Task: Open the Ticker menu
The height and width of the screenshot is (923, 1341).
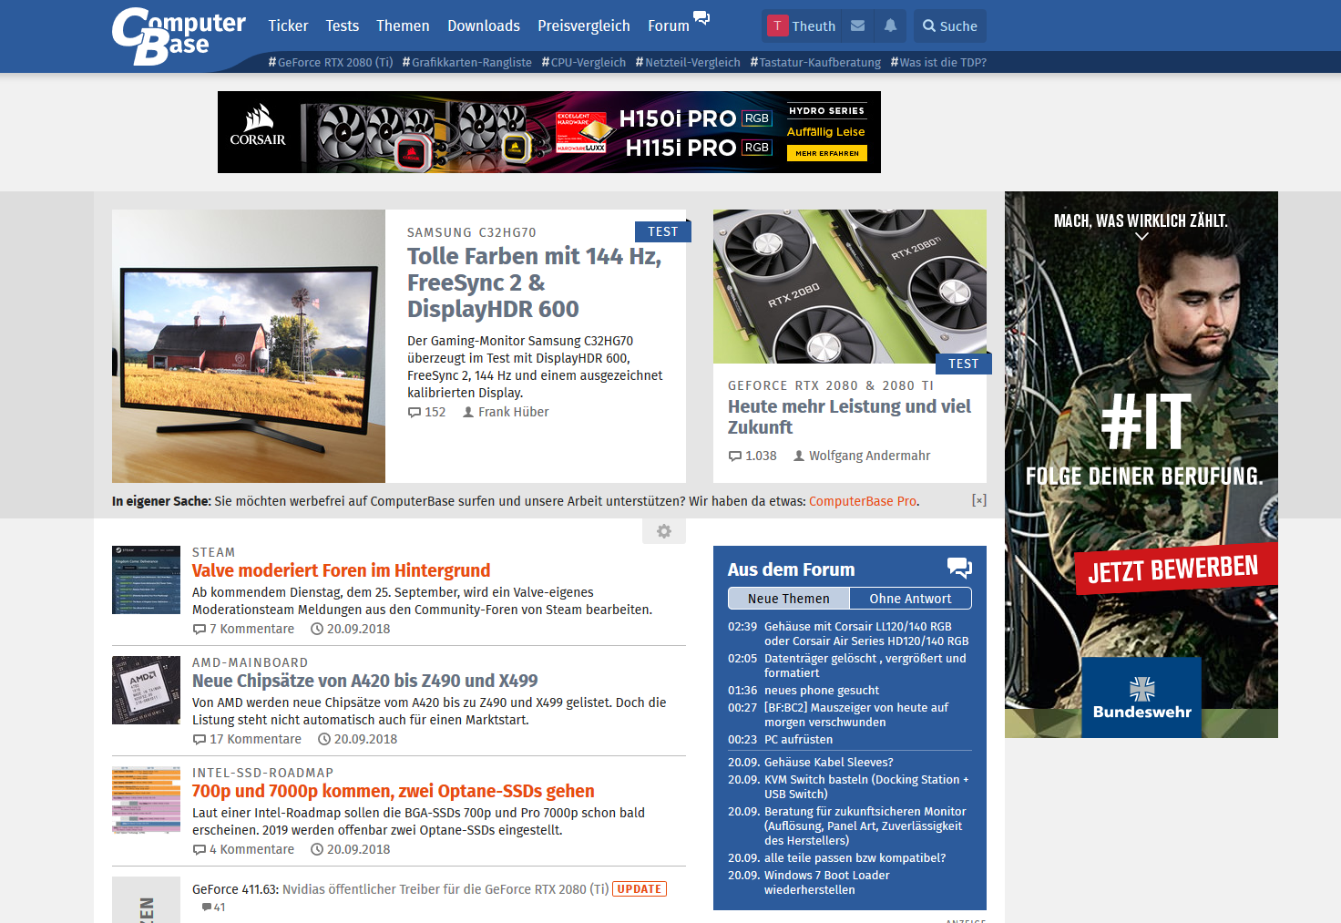Action: pyautogui.click(x=288, y=26)
